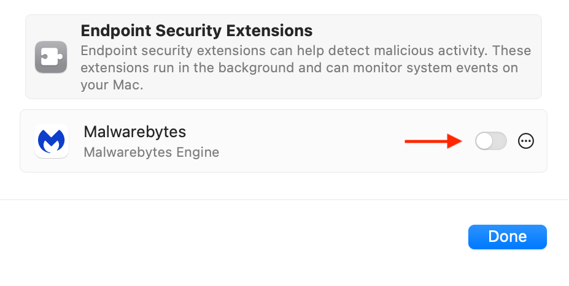
Task: Click the endpoint extensions description paragraph
Action: pyautogui.click(x=306, y=68)
